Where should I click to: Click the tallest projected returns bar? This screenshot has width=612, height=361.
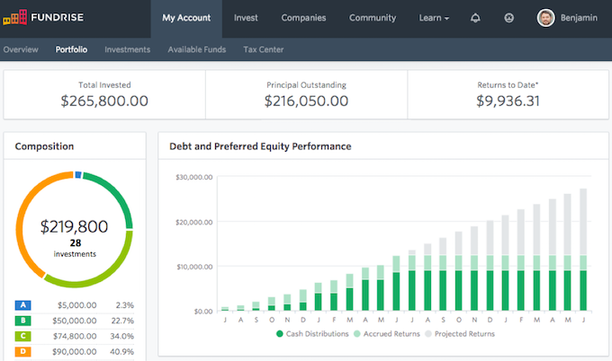[x=583, y=222]
